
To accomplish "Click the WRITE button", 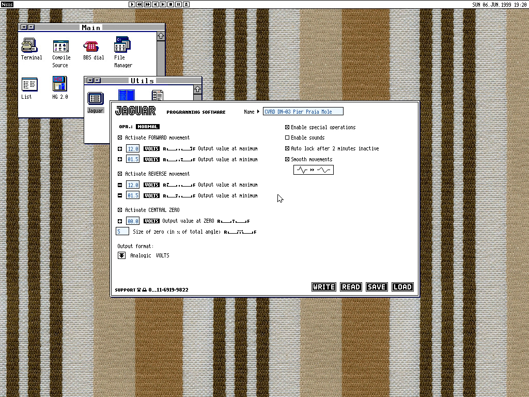I will tap(324, 287).
